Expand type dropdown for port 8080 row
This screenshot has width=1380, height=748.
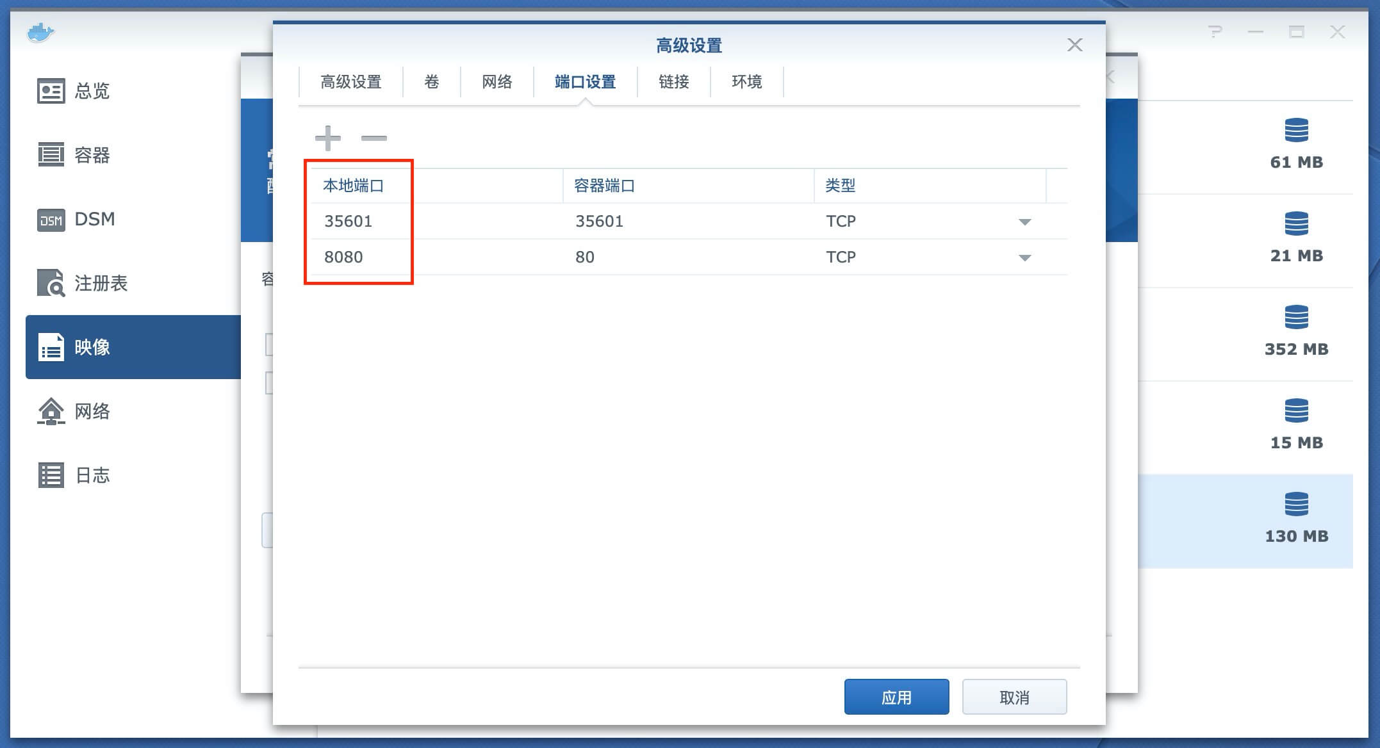(1024, 257)
